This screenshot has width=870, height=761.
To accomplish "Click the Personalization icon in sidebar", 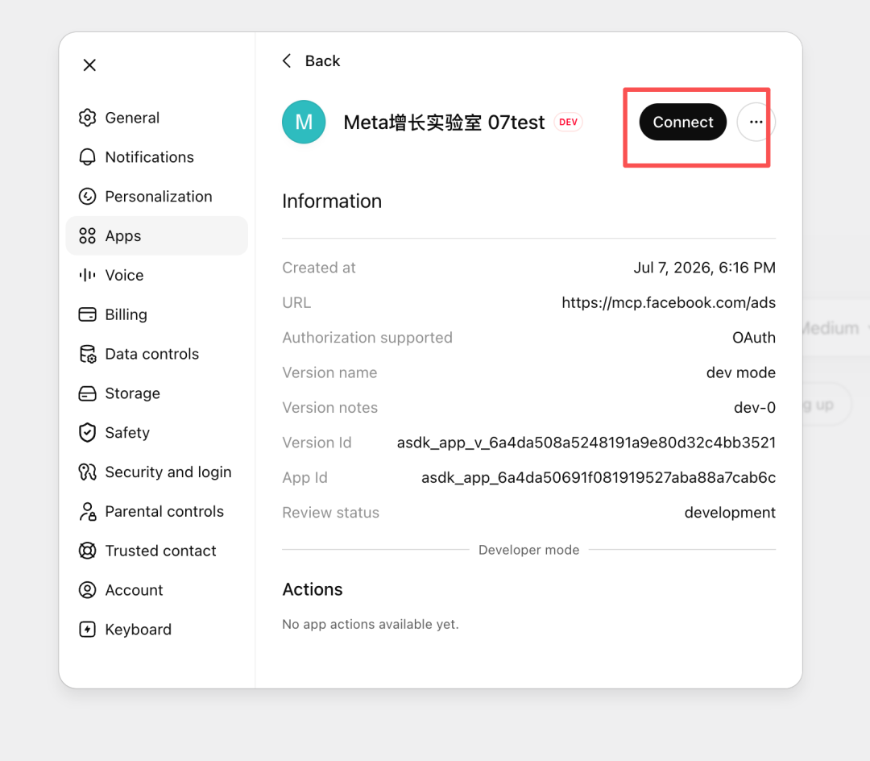I will point(87,197).
